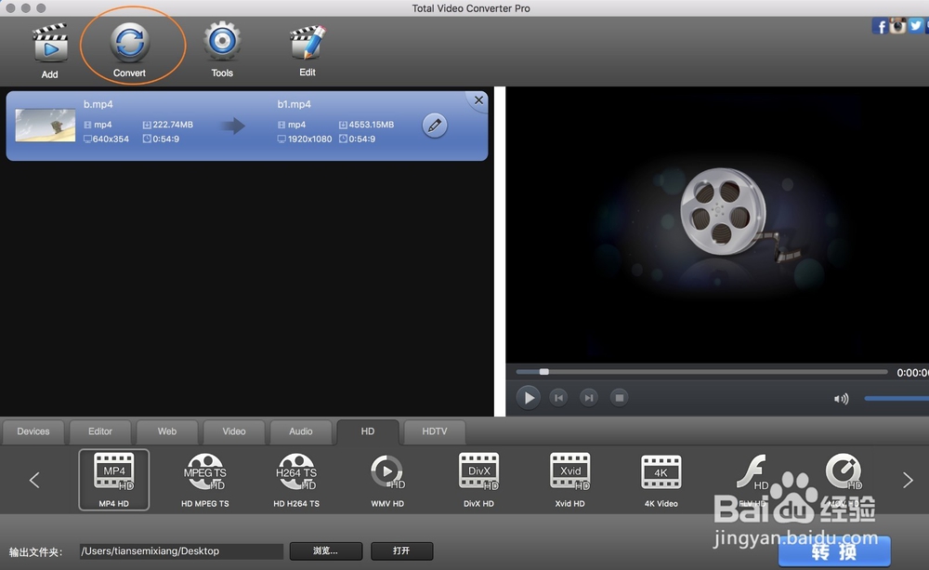This screenshot has width=929, height=570.
Task: Remove b.mp4 with the X button
Action: [478, 100]
